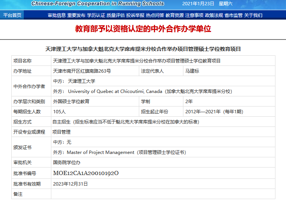Screen dimensions: 286x201
Task: Select the row 中方: 天津理工大学
Action: point(163,81)
